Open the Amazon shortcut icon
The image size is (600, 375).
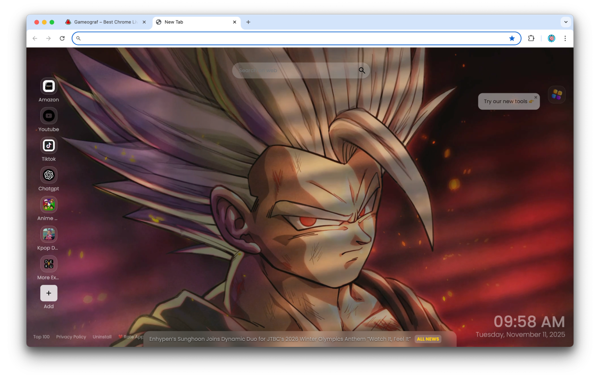click(x=49, y=86)
